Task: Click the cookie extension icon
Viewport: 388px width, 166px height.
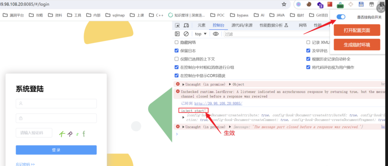Action: (x=309, y=4)
